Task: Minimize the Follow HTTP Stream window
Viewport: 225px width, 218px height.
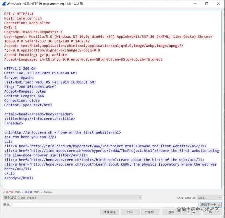Action: pyautogui.click(x=195, y=4)
